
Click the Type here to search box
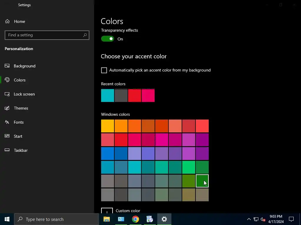(x=56, y=219)
